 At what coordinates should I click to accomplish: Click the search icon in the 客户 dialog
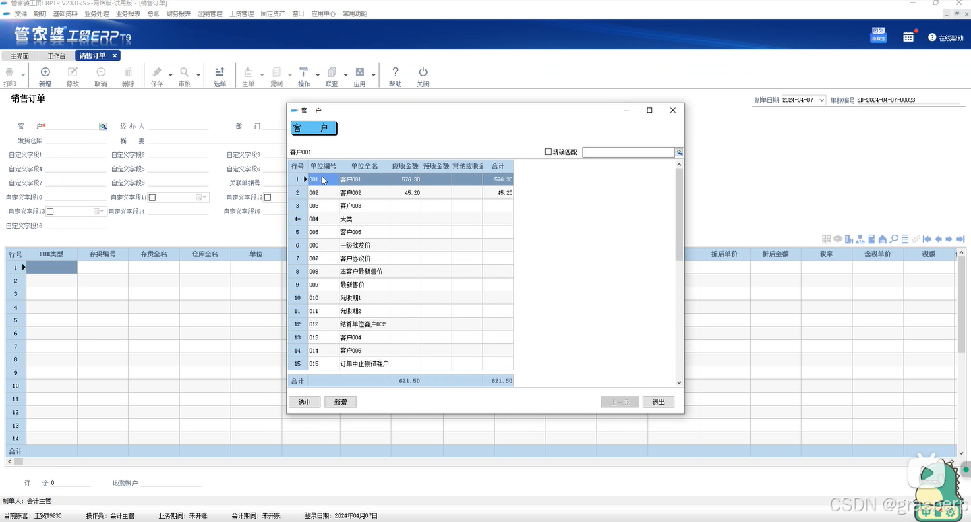click(680, 152)
